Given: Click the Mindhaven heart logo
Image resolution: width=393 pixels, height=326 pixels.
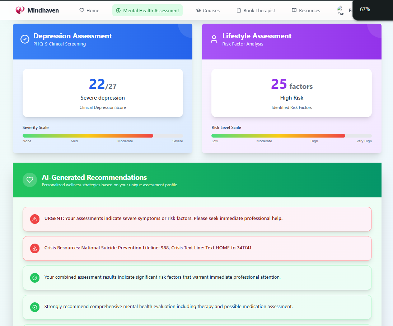Looking at the screenshot, I should (x=20, y=10).
